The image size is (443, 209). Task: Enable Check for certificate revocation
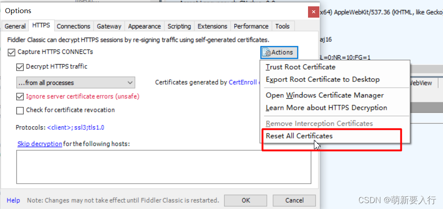pyautogui.click(x=20, y=110)
